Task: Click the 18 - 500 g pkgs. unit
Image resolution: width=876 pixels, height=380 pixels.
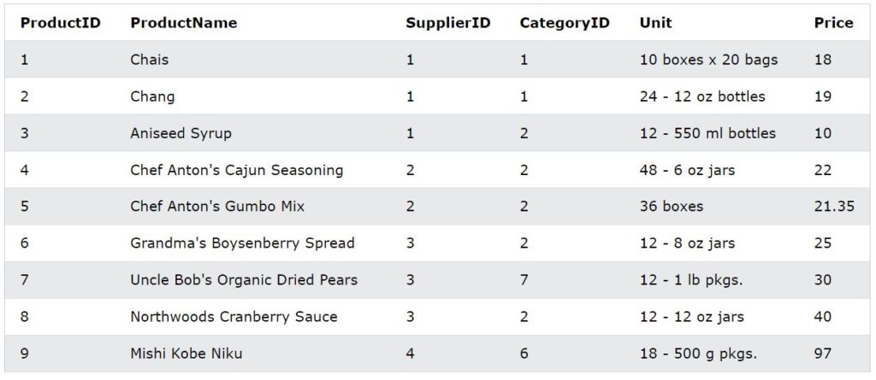Action: (x=698, y=354)
